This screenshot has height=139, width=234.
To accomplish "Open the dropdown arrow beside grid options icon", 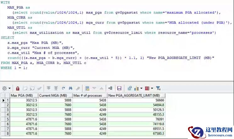I will [x=9, y=88].
